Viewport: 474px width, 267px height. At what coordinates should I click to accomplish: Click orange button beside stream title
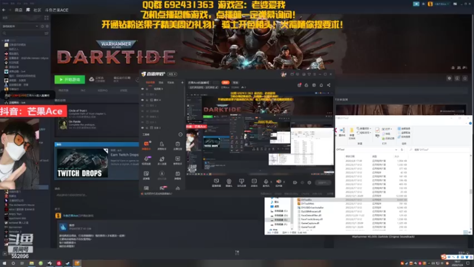click(x=226, y=82)
